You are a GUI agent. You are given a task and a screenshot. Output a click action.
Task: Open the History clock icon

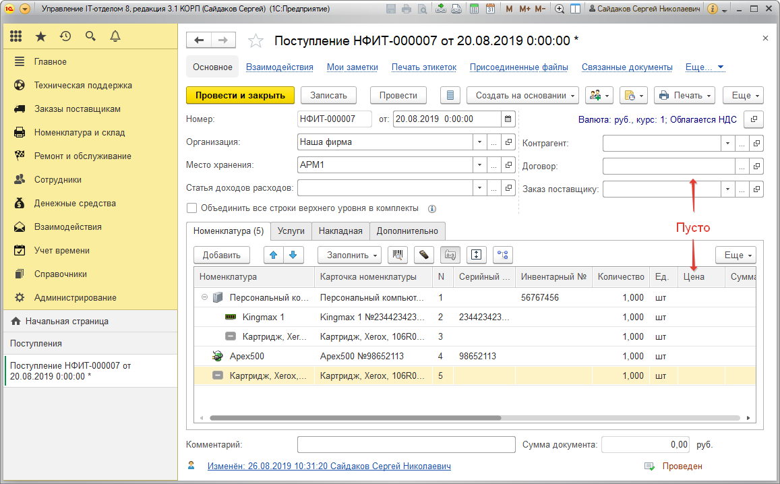(65, 36)
